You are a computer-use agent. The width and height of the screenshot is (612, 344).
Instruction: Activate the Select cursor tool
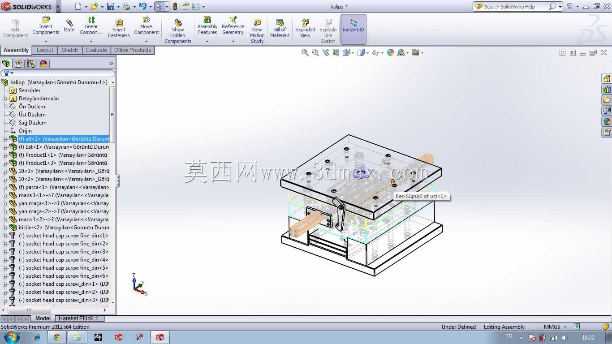[159, 6]
